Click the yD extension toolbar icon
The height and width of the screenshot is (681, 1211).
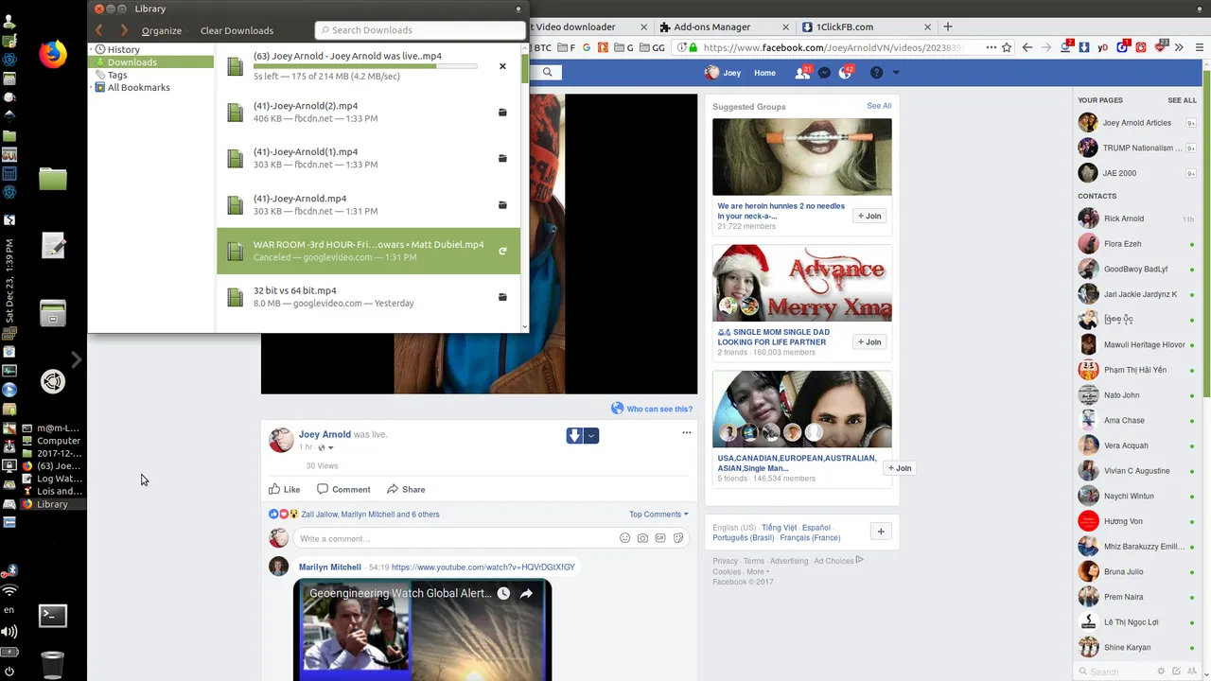pos(1103,47)
